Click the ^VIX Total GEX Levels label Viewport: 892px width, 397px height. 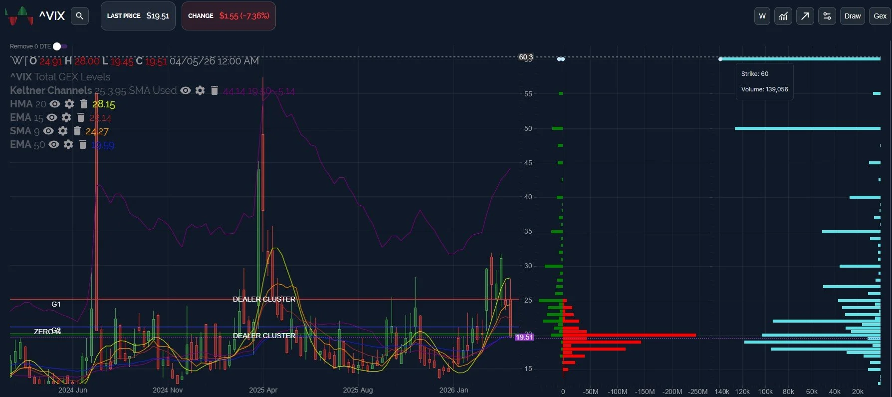[60, 77]
